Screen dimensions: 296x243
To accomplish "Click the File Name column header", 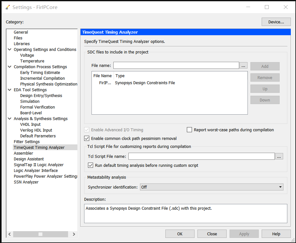I will pos(102,76).
